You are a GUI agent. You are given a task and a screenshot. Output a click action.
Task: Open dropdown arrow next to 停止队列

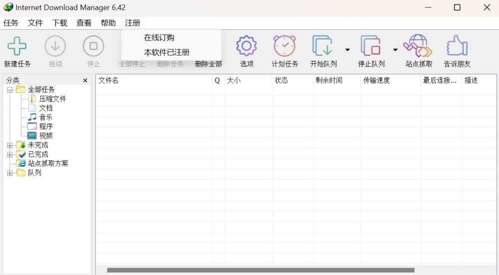tap(395, 49)
